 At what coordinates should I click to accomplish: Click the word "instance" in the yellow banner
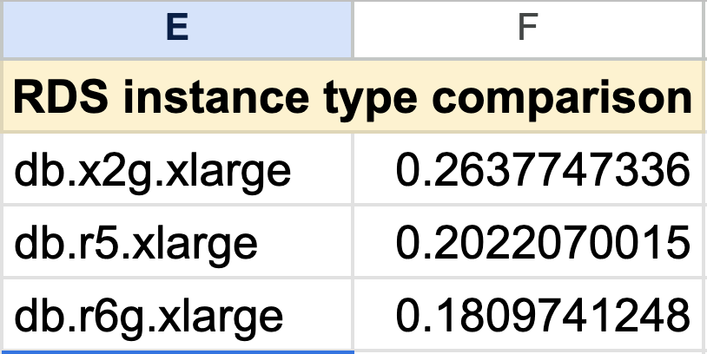click(216, 96)
